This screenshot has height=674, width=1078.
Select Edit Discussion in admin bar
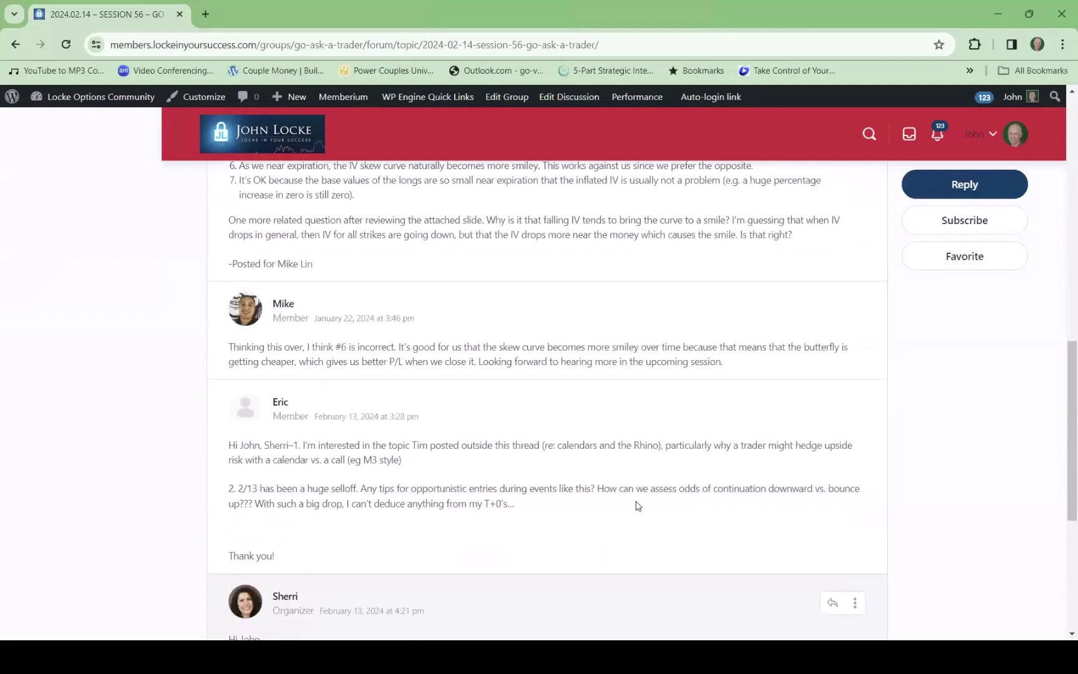pyautogui.click(x=569, y=97)
